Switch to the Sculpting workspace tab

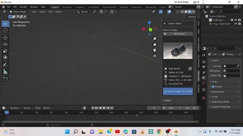[x=80, y=7]
